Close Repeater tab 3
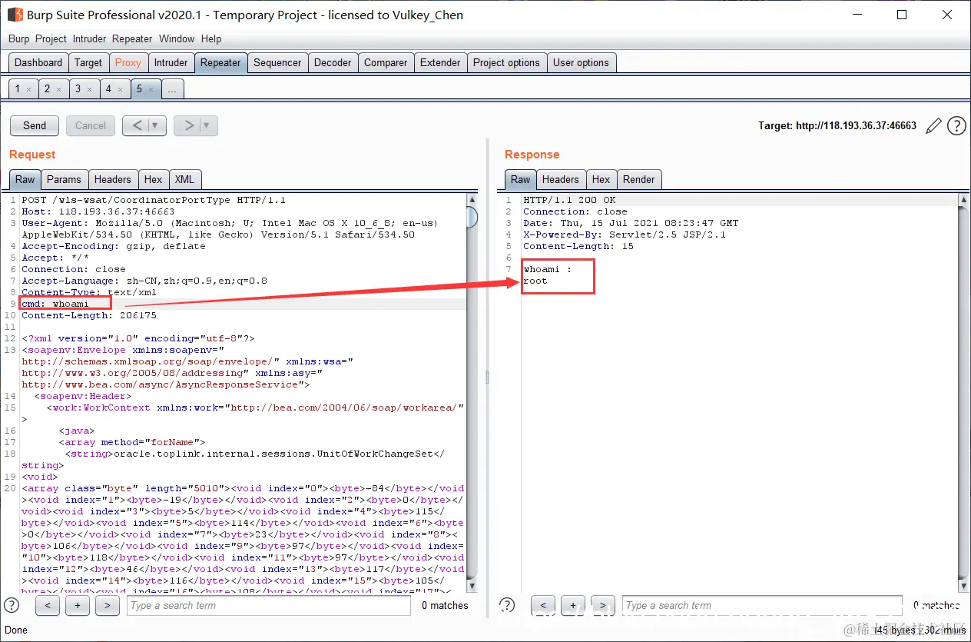The width and height of the screenshot is (971, 642). 89,90
